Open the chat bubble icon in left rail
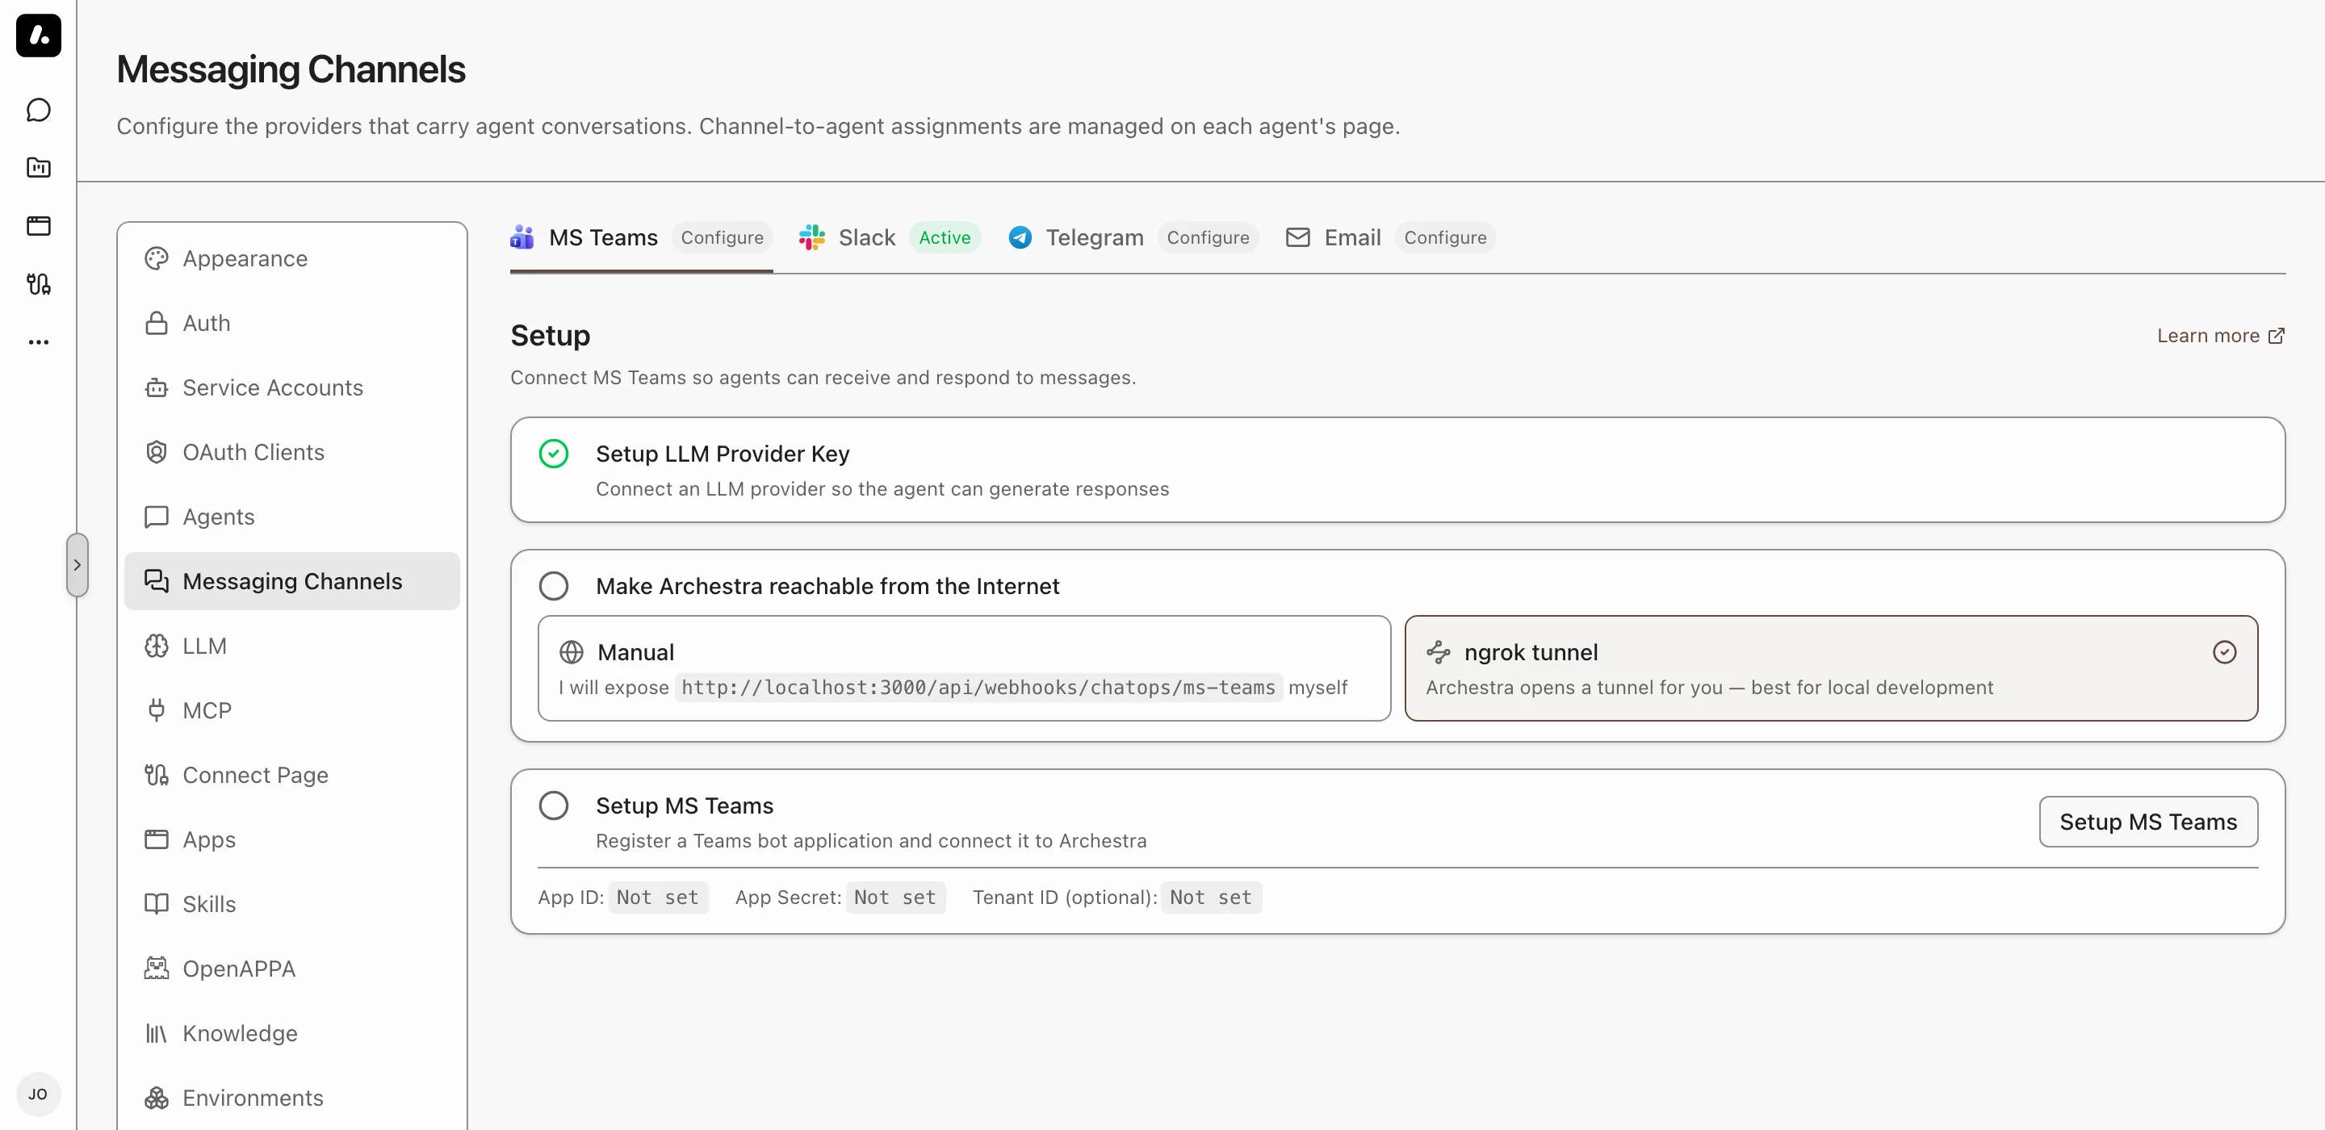Image resolution: width=2325 pixels, height=1130 pixels. pos(39,110)
